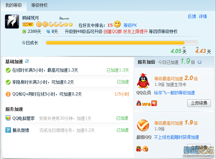
Task: Click the 4.05 天 growth marker
Action: [x=178, y=51]
